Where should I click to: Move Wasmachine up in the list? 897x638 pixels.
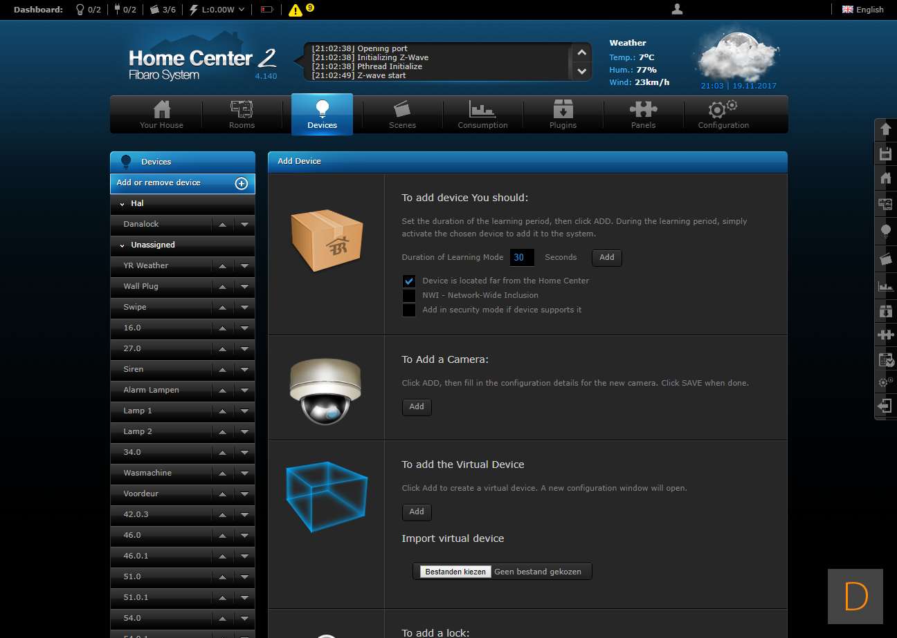pos(222,473)
